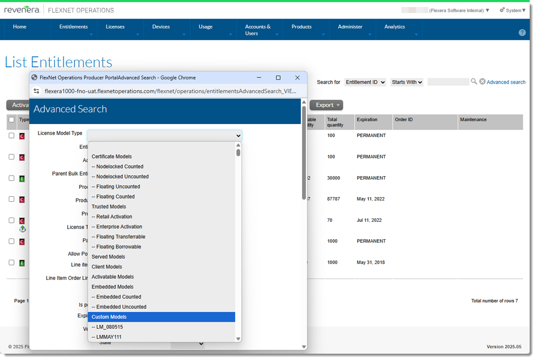Check the last entitlement row checkbox
The width and height of the screenshot is (536, 360).
pyautogui.click(x=12, y=263)
